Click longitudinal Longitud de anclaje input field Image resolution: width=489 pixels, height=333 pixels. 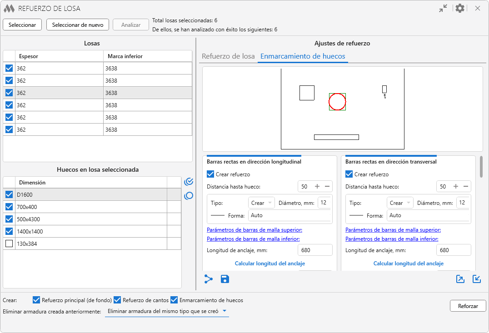click(x=315, y=250)
